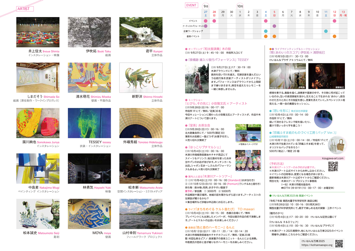
Task: Click the blue workshop dot on October 11
Action: click(326, 31)
